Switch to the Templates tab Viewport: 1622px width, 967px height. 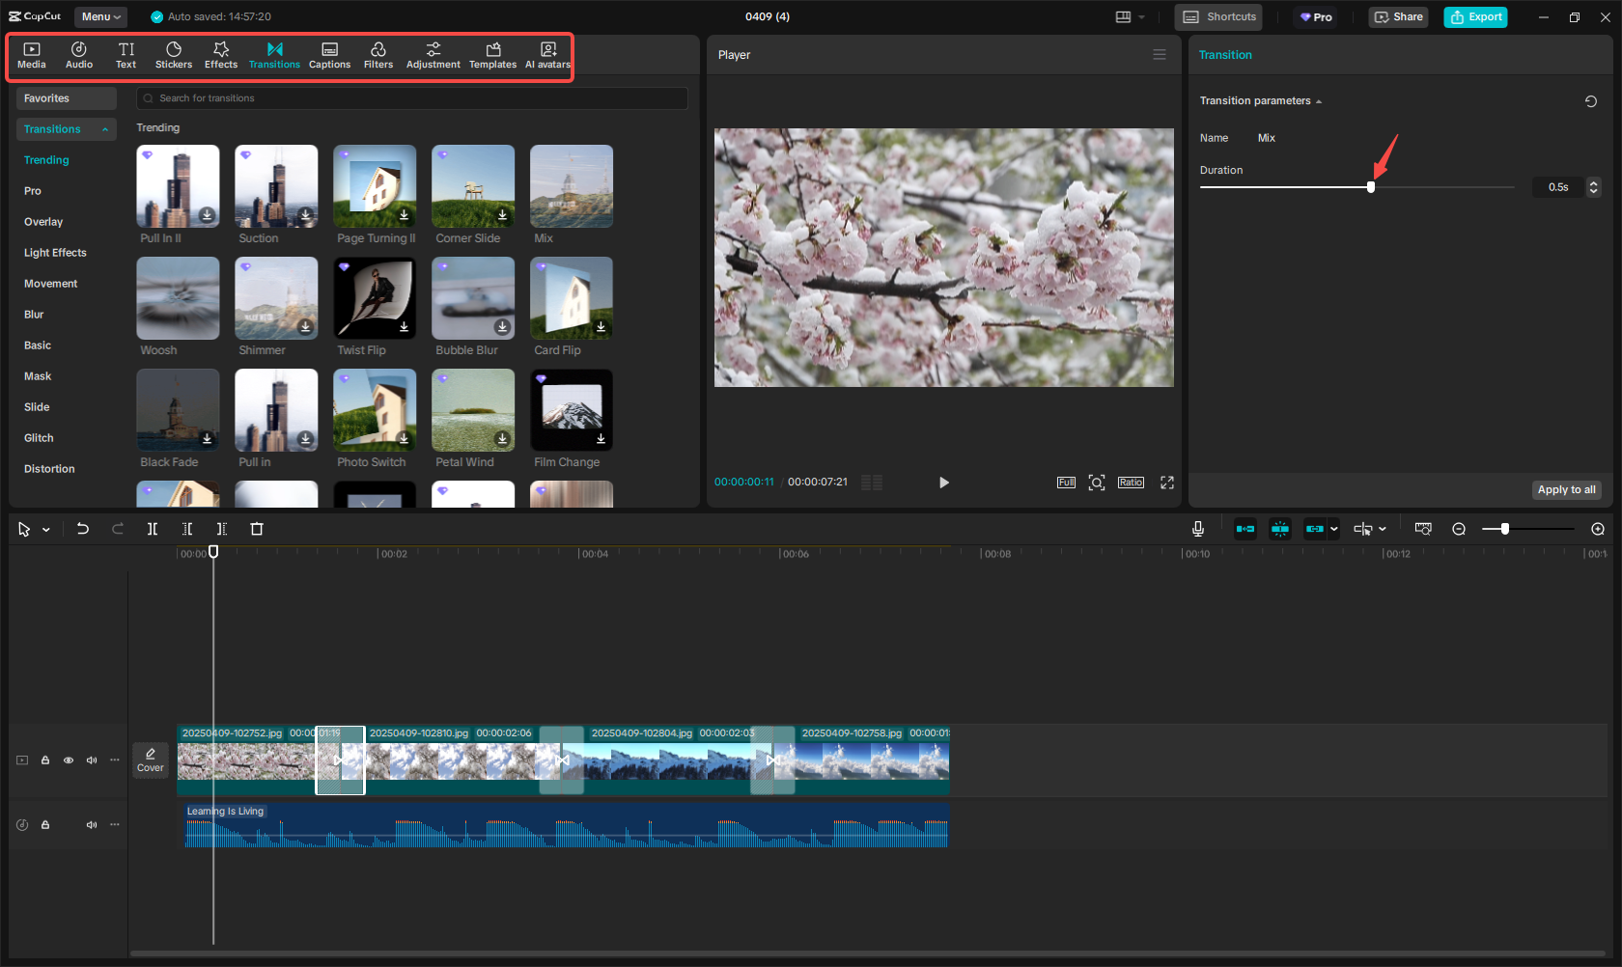492,54
